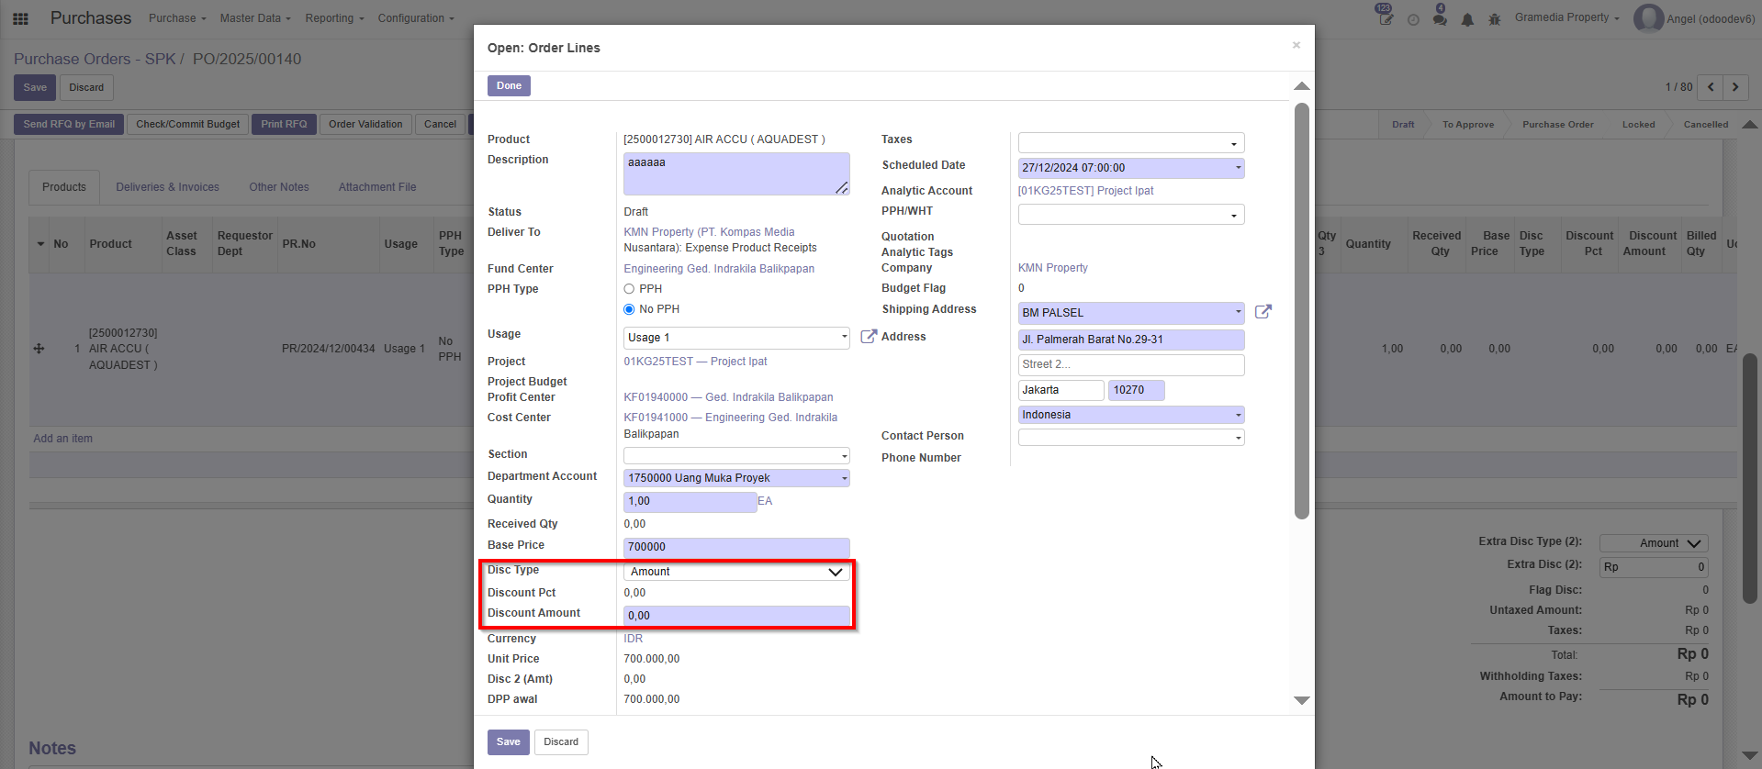This screenshot has width=1762, height=769.
Task: Focus the Street 2 address field
Action: [x=1131, y=364]
